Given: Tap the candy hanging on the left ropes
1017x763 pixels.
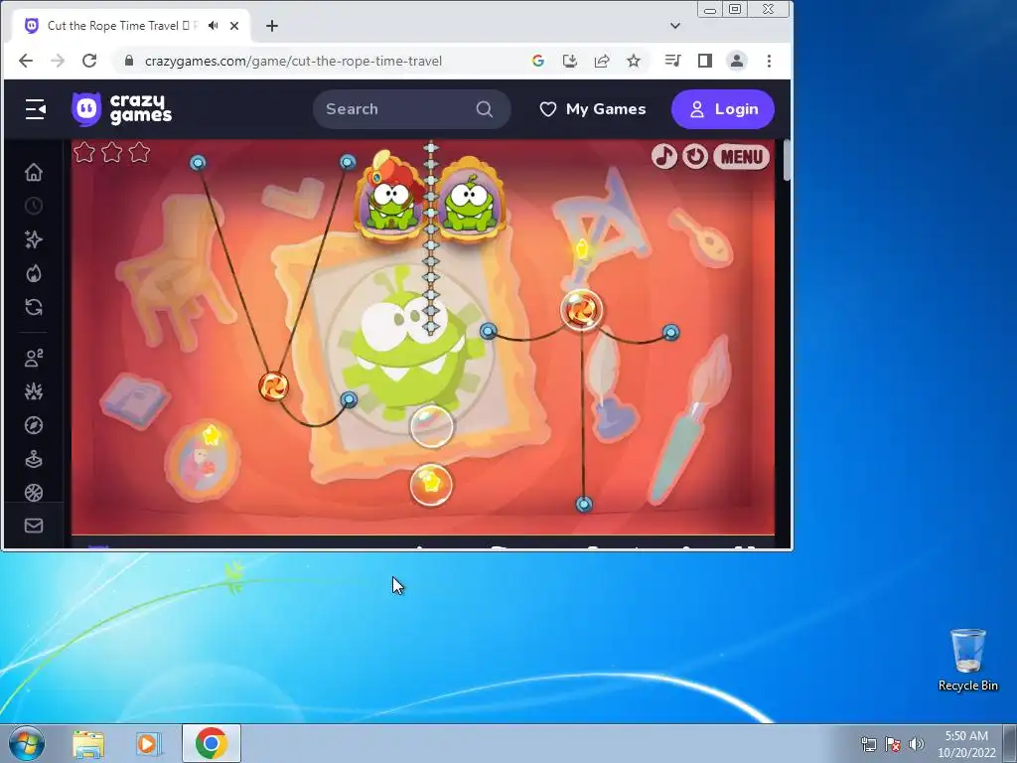Looking at the screenshot, I should (x=273, y=386).
